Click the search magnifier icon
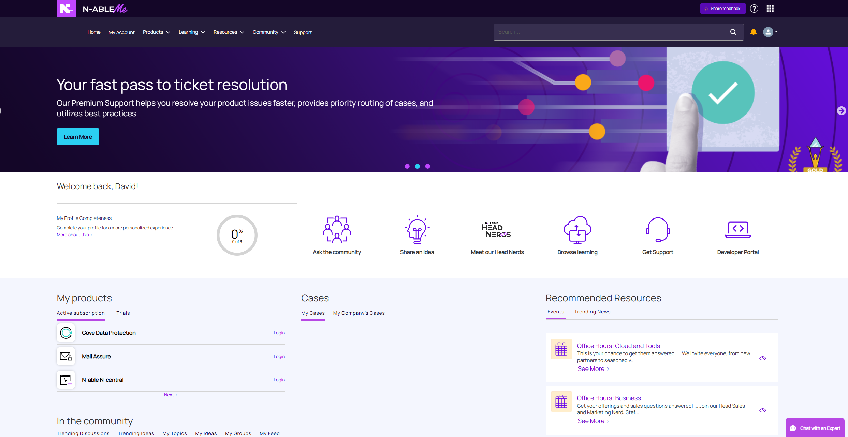The height and width of the screenshot is (437, 848). click(733, 32)
